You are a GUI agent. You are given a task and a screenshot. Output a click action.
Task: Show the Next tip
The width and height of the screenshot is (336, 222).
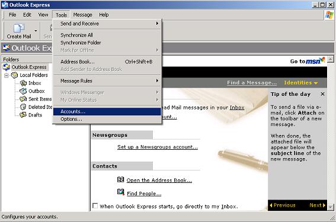(318, 205)
